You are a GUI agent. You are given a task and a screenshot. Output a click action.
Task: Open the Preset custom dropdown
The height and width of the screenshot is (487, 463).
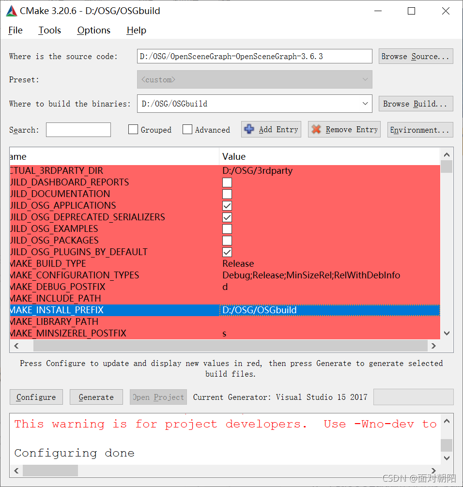coord(254,79)
